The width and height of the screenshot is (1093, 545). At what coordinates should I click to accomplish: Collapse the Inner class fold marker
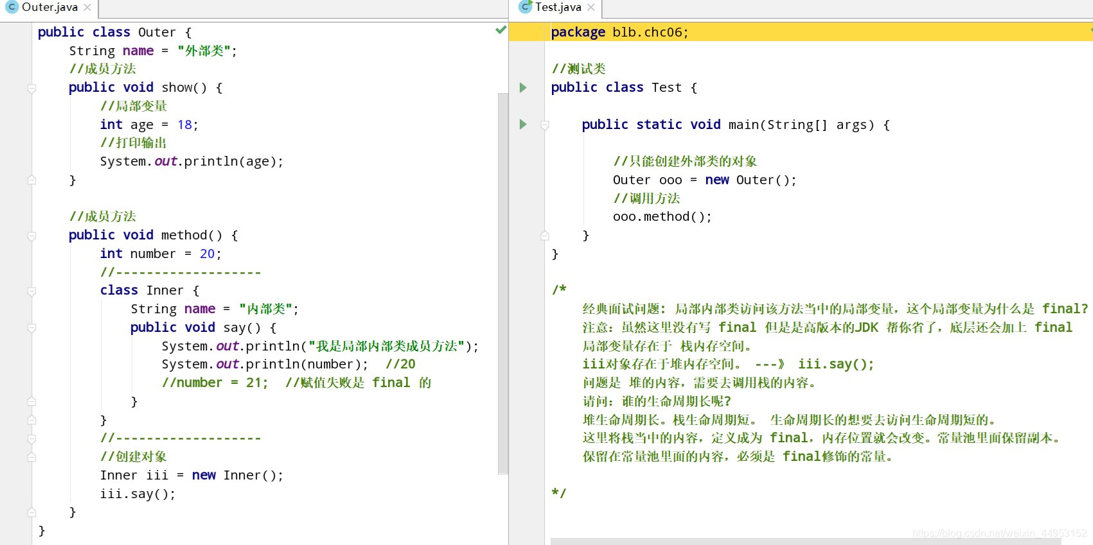(31, 291)
